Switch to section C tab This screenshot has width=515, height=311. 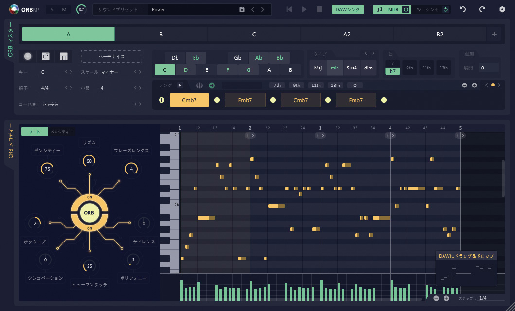[254, 34]
